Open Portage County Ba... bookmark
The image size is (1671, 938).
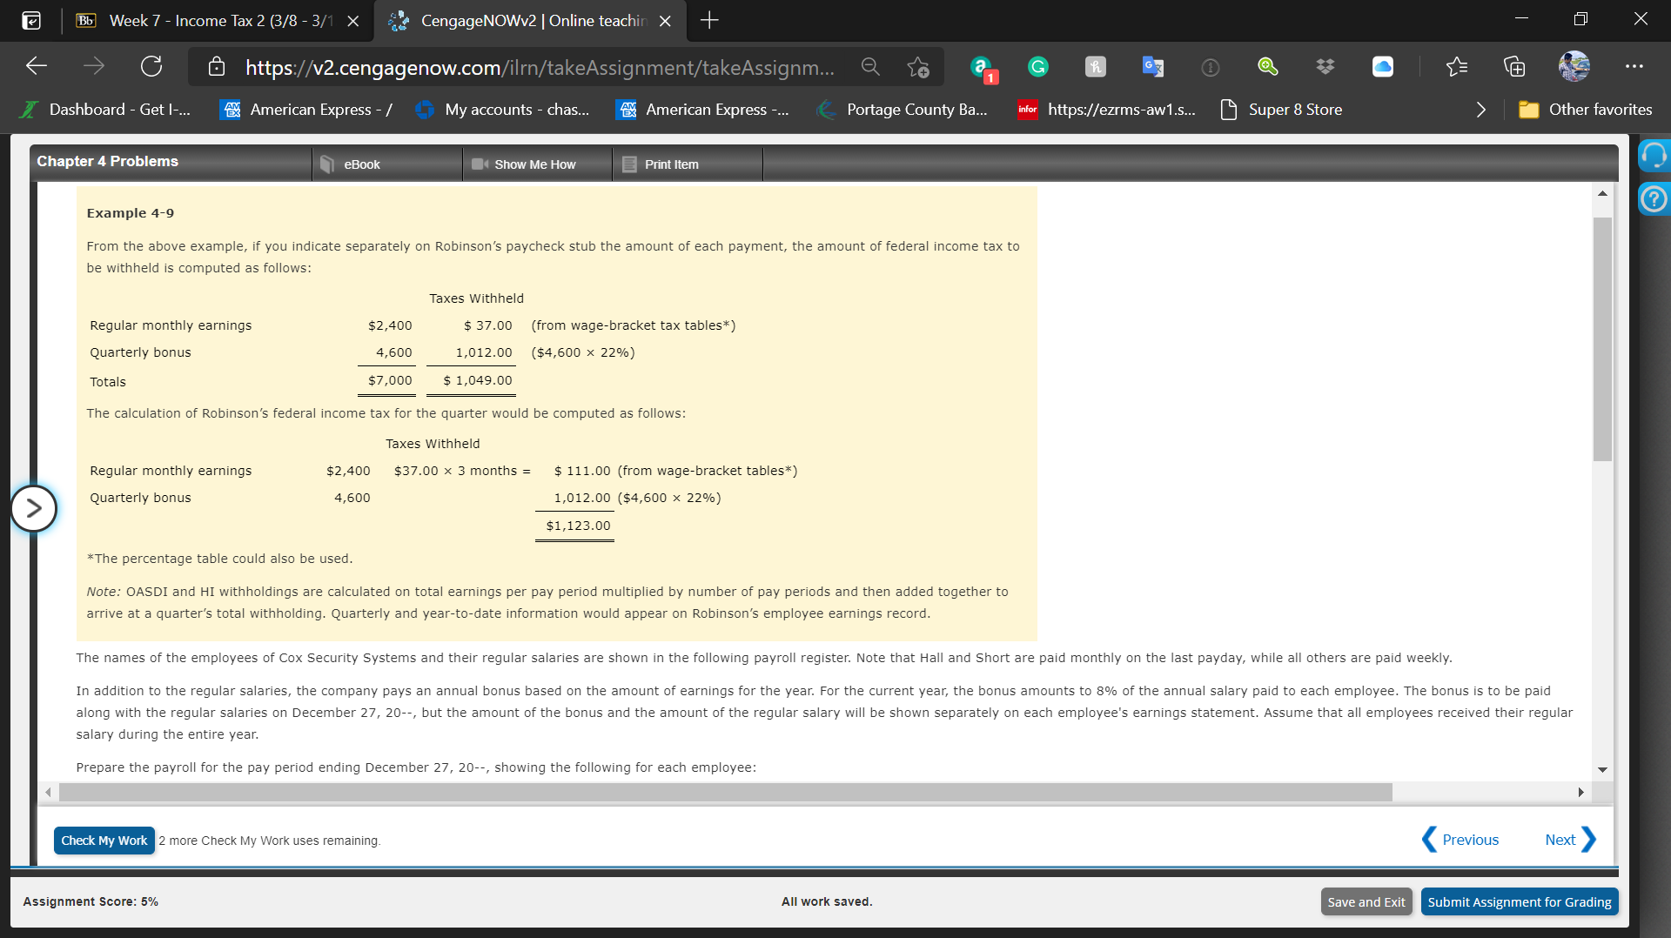tap(903, 110)
